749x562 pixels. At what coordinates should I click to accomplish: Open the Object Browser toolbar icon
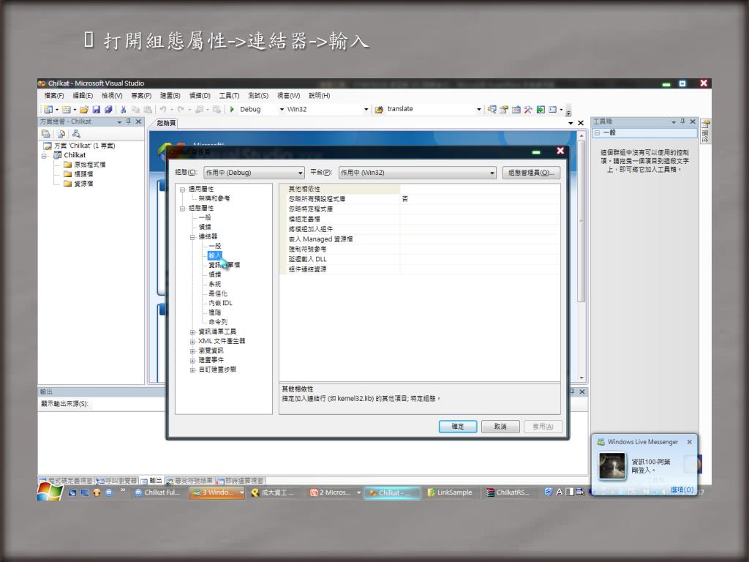(516, 110)
